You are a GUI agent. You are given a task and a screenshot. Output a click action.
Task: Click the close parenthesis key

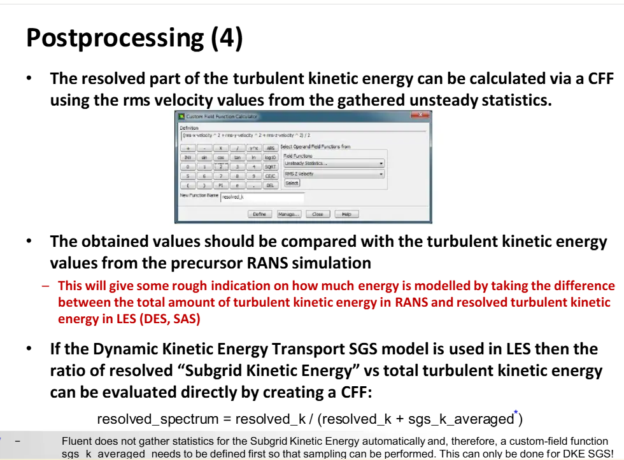[204, 185]
